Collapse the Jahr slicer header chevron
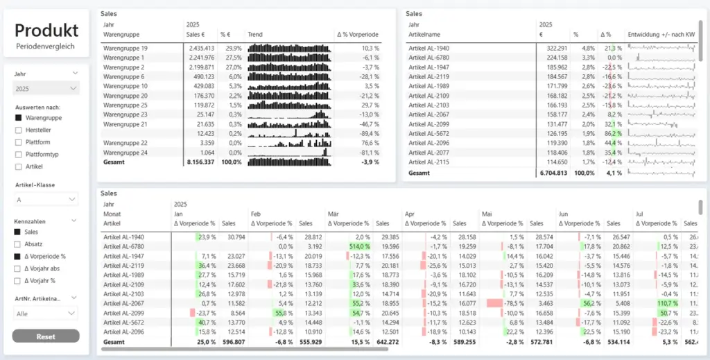 tap(75, 73)
